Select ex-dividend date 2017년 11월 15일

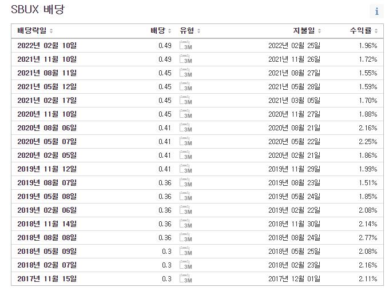point(47,279)
